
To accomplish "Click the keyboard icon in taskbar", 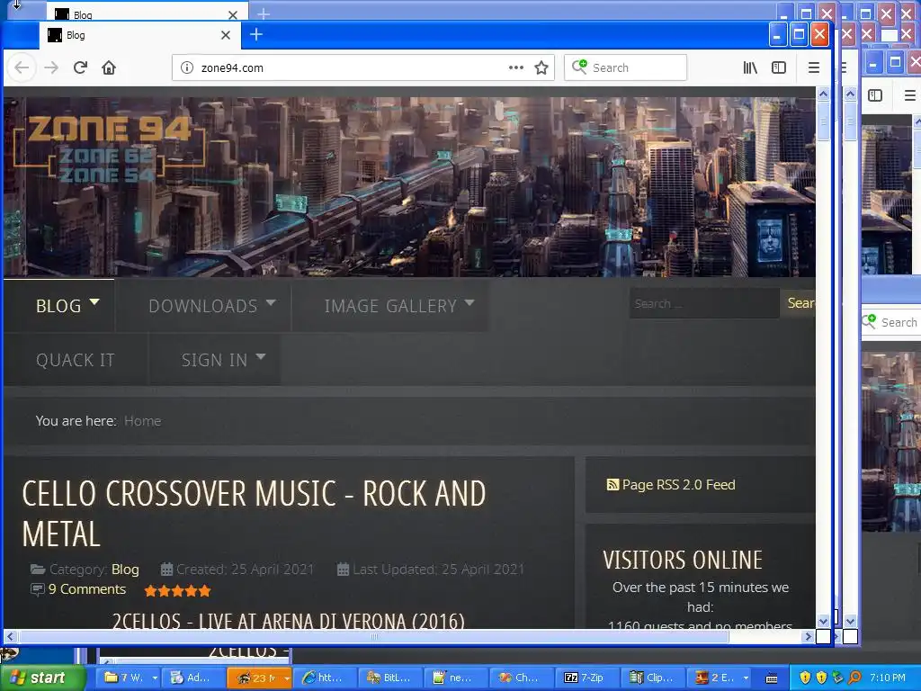I will point(772,678).
